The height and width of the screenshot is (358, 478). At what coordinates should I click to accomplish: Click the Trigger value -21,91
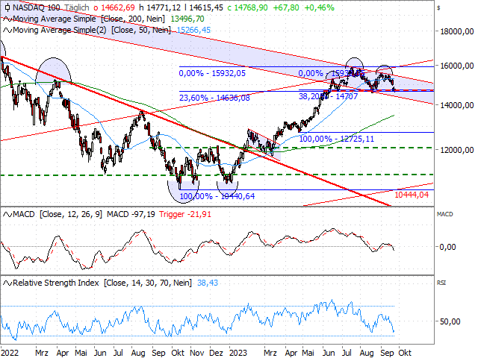199,214
